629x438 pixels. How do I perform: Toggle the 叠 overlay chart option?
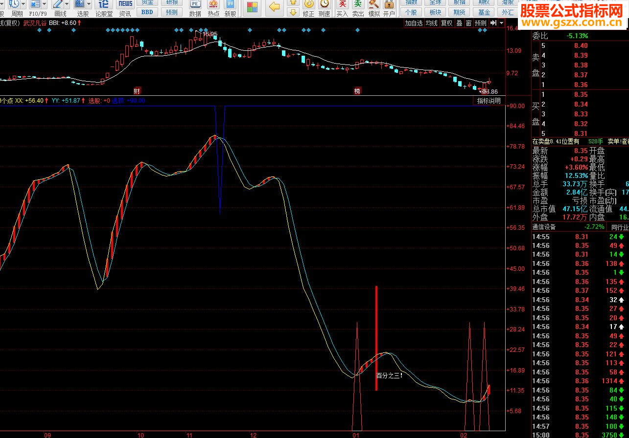[x=459, y=23]
